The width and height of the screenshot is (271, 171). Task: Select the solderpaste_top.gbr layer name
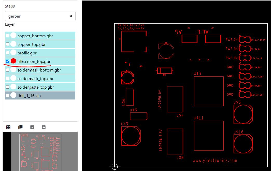pos(36,87)
